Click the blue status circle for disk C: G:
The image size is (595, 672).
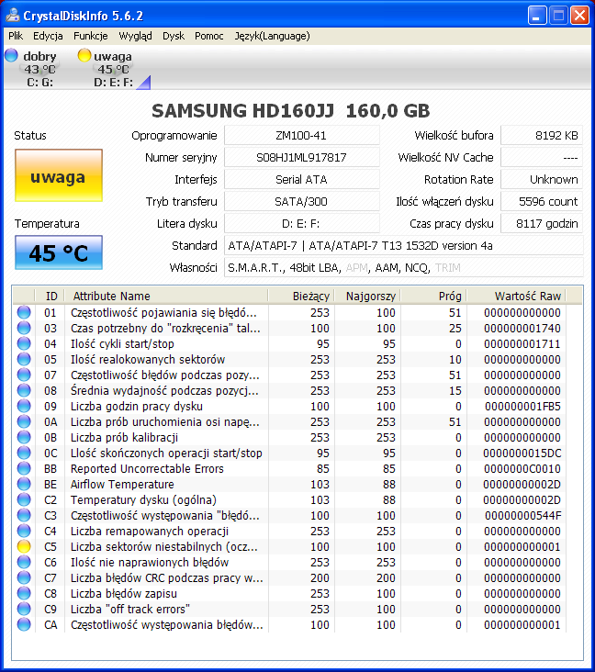pyautogui.click(x=11, y=55)
